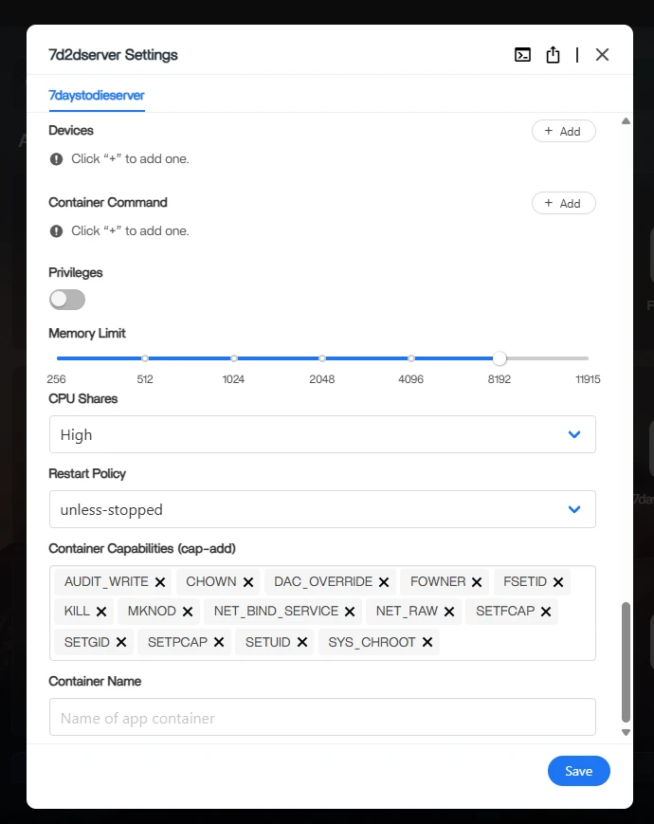The width and height of the screenshot is (654, 824).
Task: Click the Container Capabilities multi-select box
Action: click(x=322, y=613)
